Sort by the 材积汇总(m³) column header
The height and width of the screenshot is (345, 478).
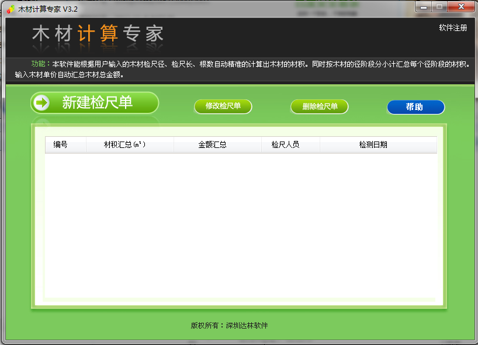130,144
